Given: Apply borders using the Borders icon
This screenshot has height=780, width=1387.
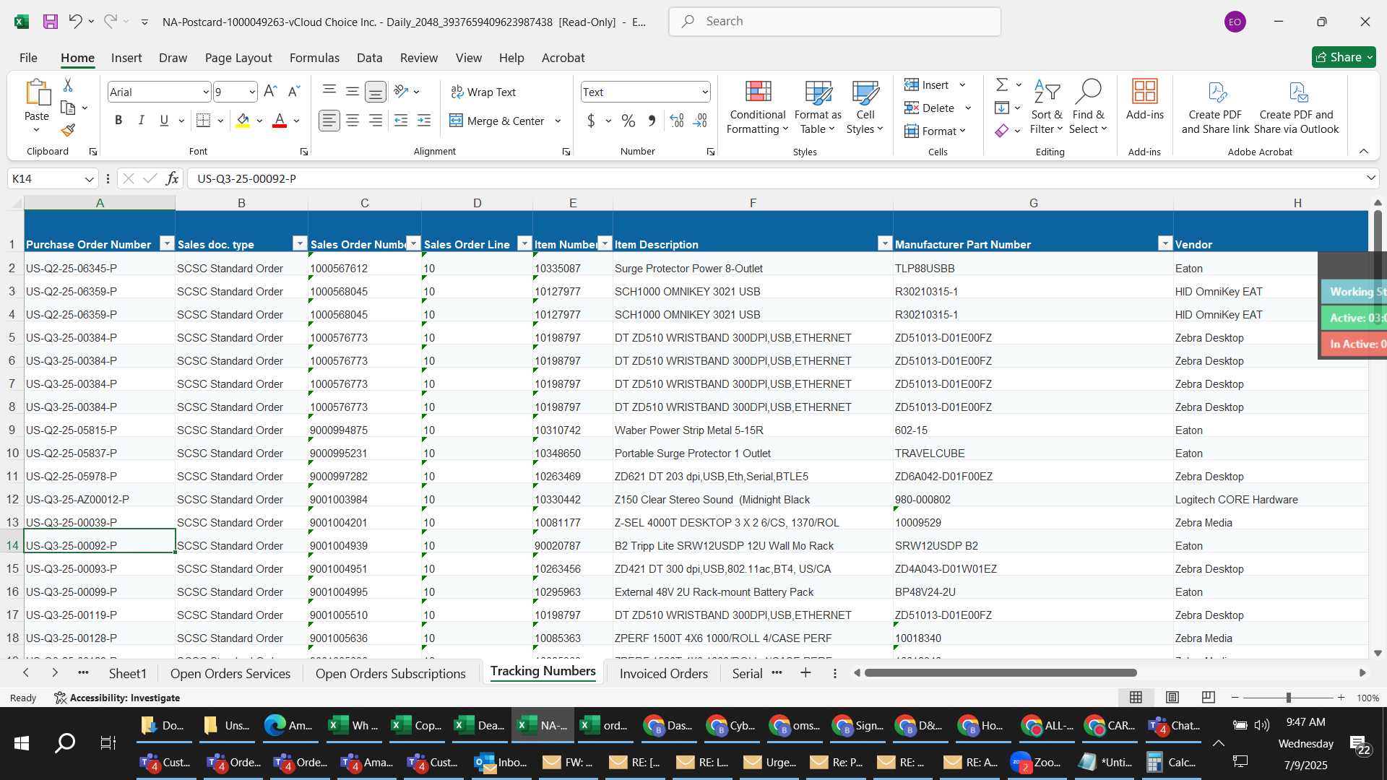Looking at the screenshot, I should pos(204,121).
